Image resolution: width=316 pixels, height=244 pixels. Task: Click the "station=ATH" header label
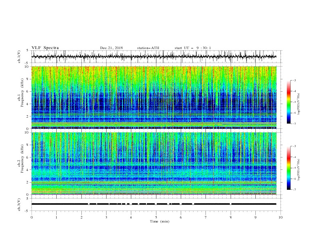point(148,48)
